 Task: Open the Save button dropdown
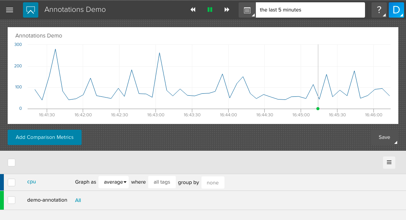pyautogui.click(x=385, y=137)
